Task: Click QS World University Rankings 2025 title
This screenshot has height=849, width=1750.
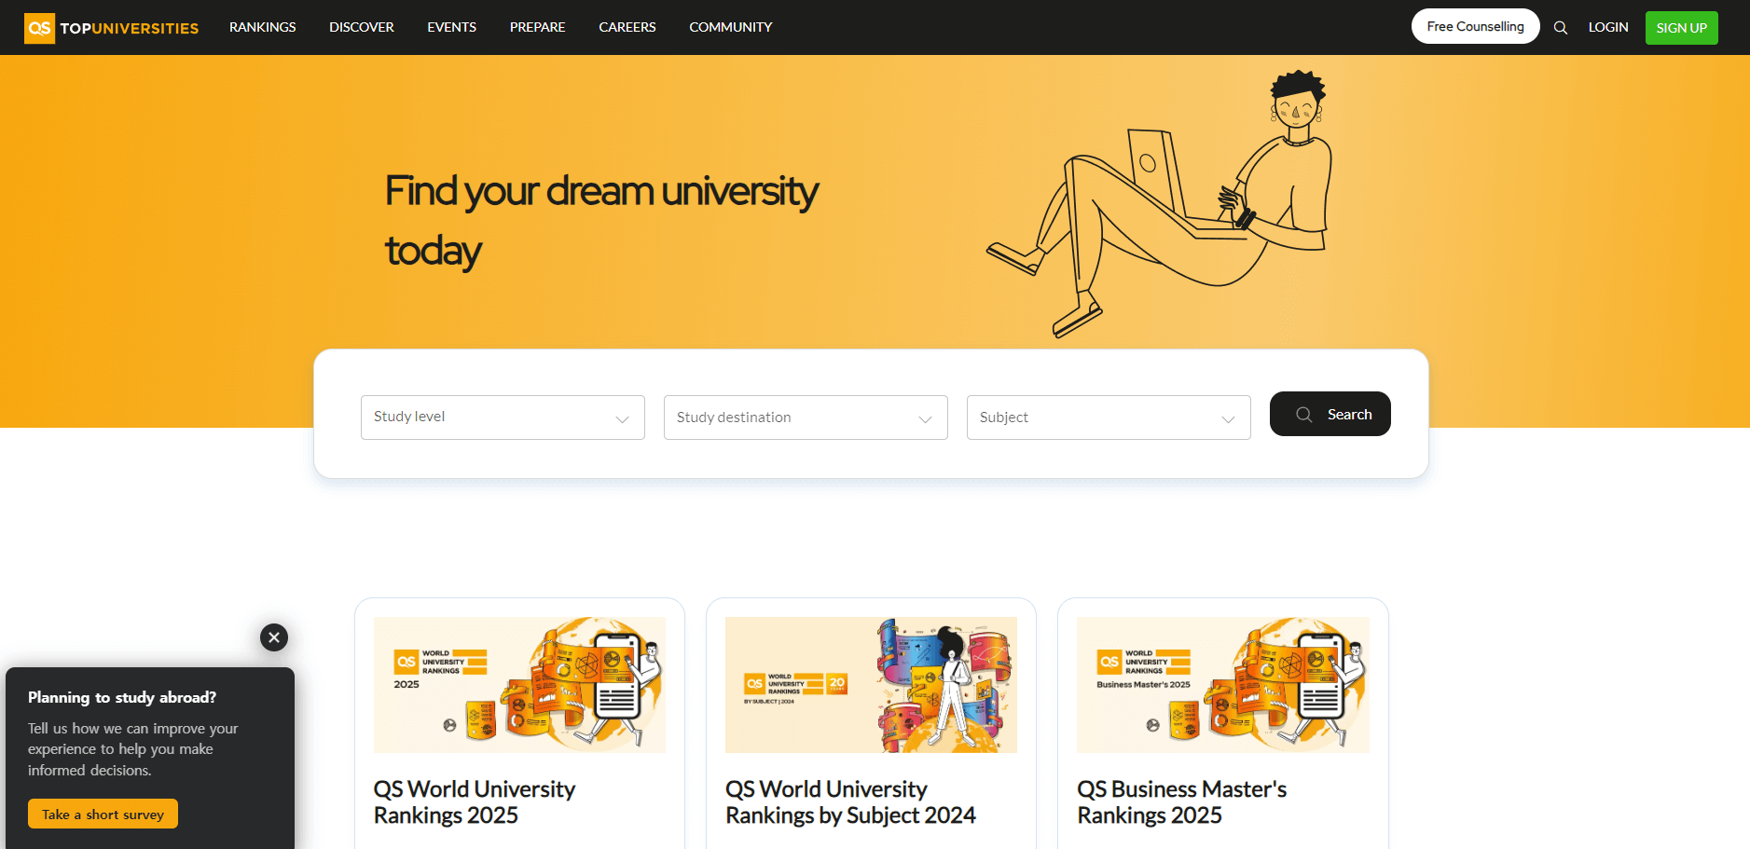Action: pyautogui.click(x=475, y=802)
